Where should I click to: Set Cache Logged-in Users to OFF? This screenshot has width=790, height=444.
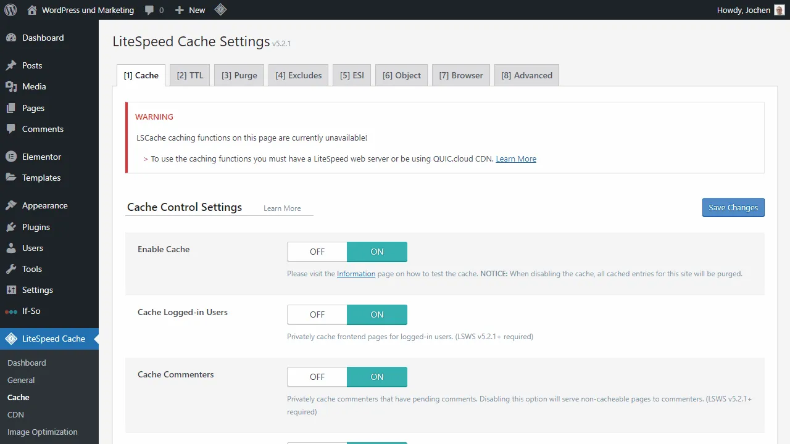click(x=317, y=314)
